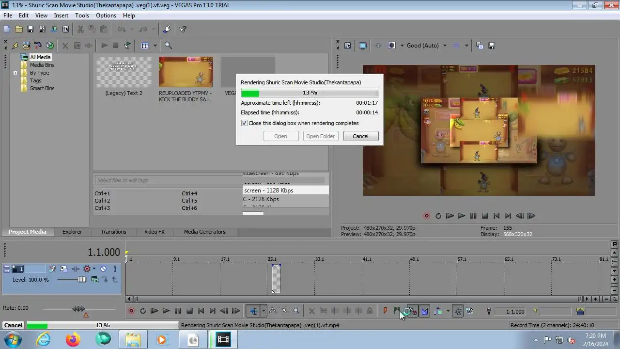Toggle Auto Preview in Project Media
This screenshot has height=349, width=620.
[127, 46]
